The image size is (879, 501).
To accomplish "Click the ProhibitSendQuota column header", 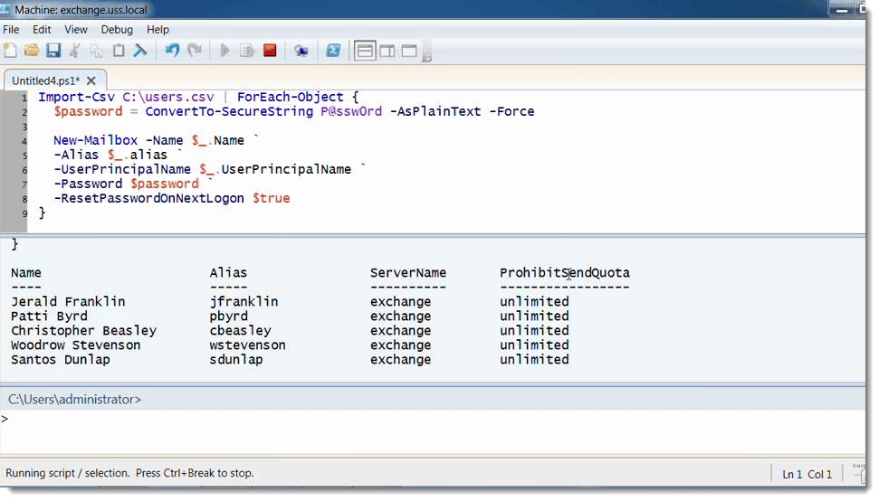I will (x=565, y=272).
